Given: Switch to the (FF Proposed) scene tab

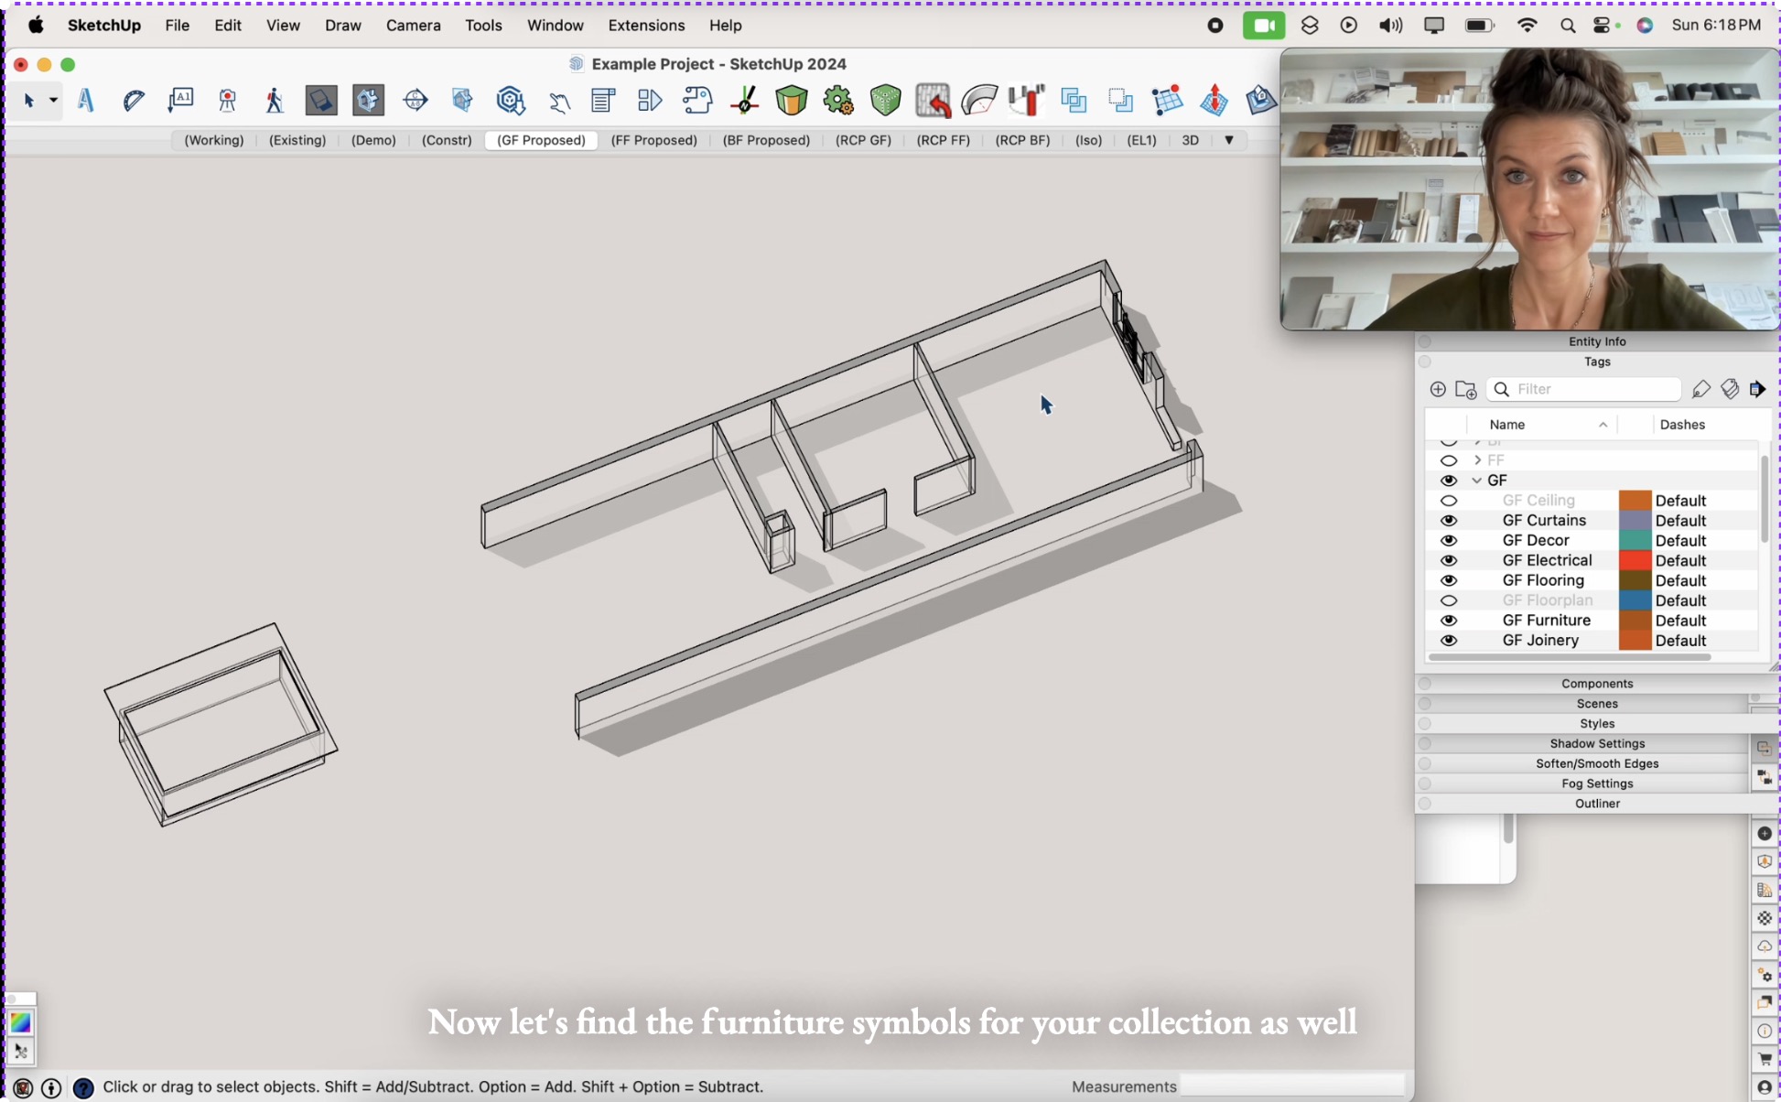Looking at the screenshot, I should pyautogui.click(x=653, y=141).
